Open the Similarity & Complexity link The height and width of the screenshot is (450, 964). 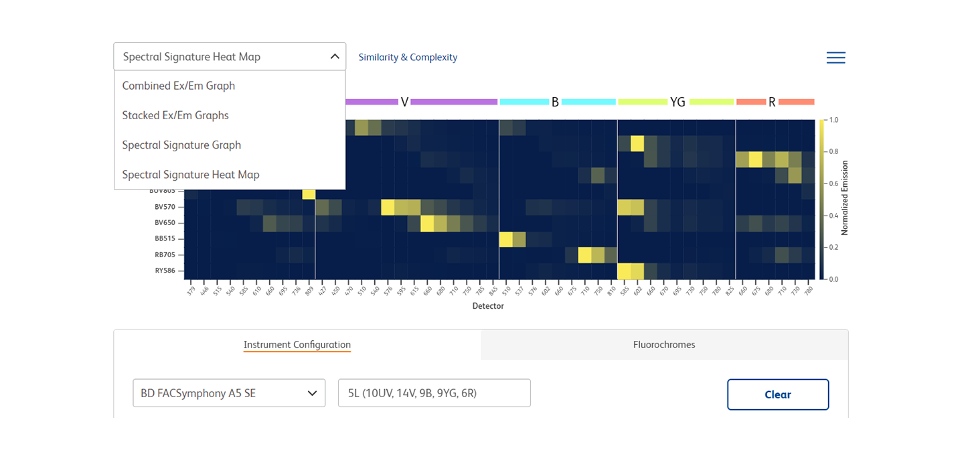coord(408,58)
